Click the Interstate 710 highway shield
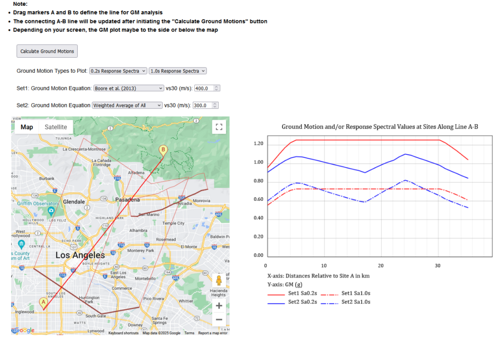The height and width of the screenshot is (342, 500). 121,245
